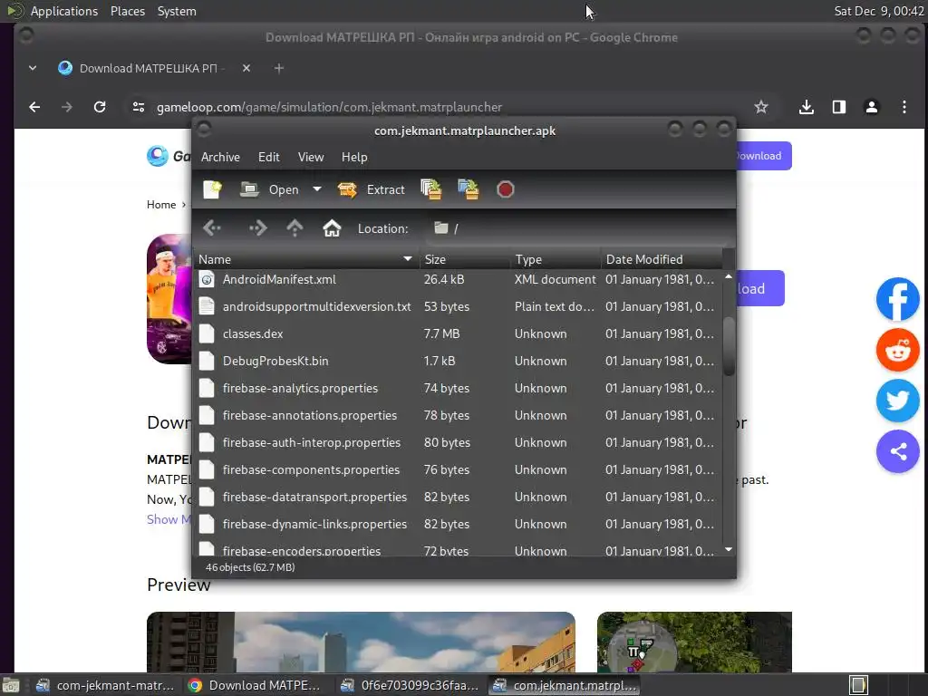Bookmark this page with star icon

click(x=761, y=107)
